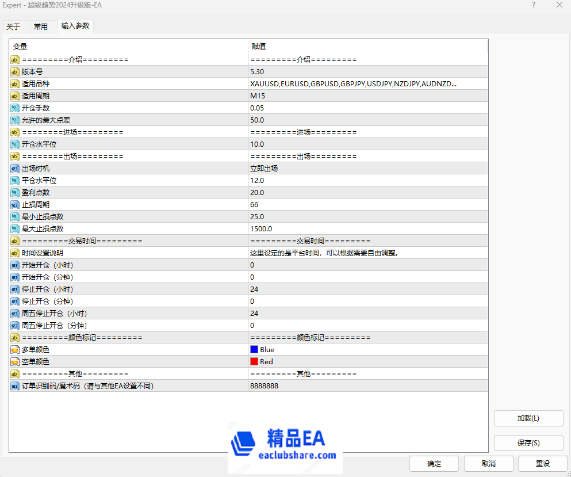Click the double-type icon beside 允许的最大点差
Viewport: 571px width, 477px height.
[x=14, y=120]
